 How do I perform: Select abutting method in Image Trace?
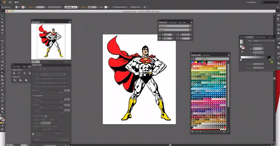[42, 116]
